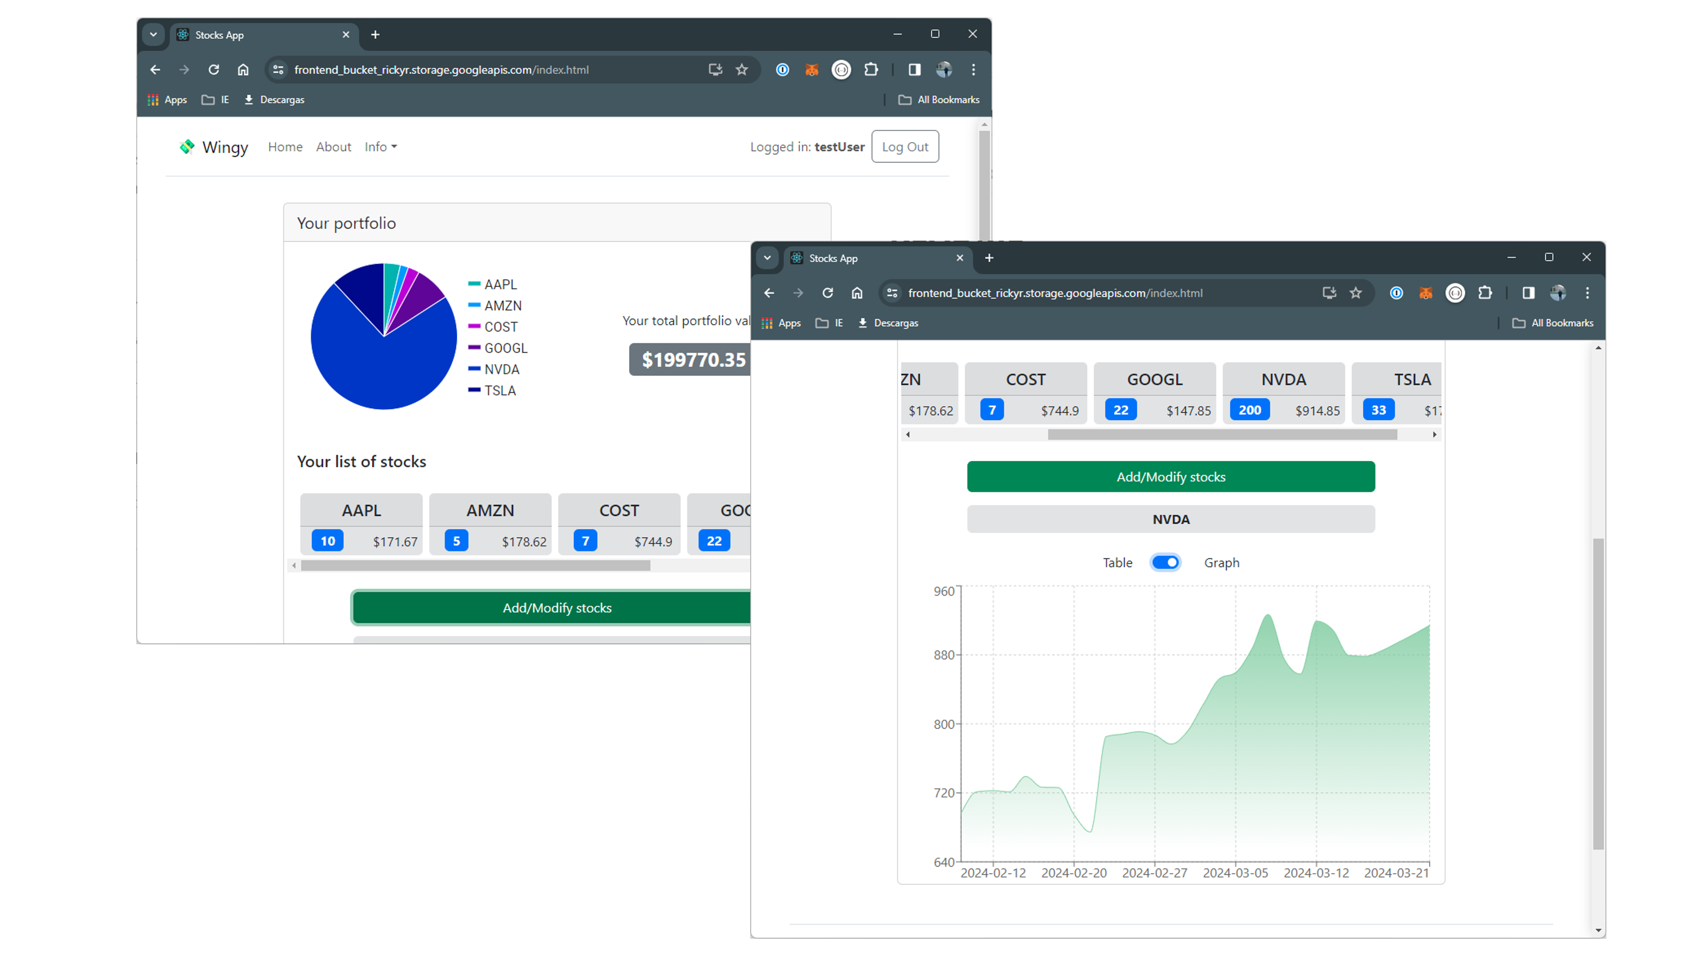Select the AMZN stock card in the rear window
Image resolution: width=1699 pixels, height=956 pixels.
click(490, 524)
